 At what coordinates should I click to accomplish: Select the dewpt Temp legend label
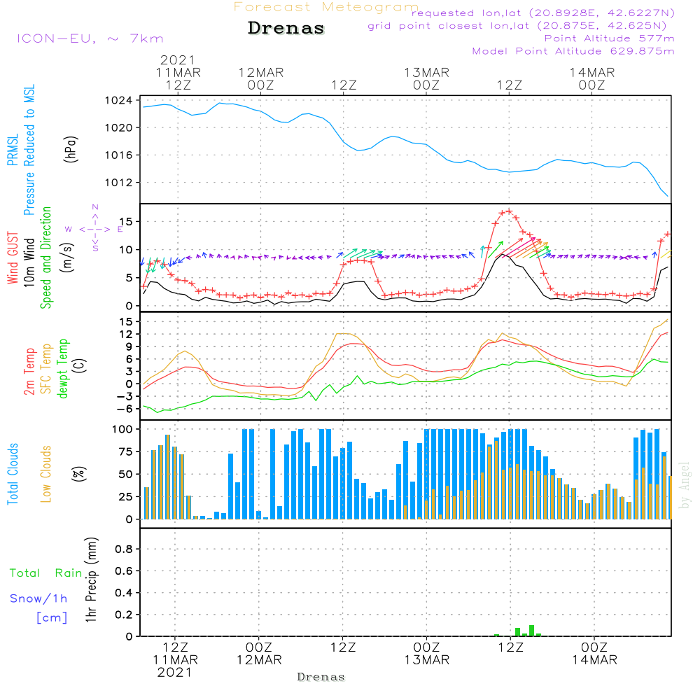(x=63, y=369)
